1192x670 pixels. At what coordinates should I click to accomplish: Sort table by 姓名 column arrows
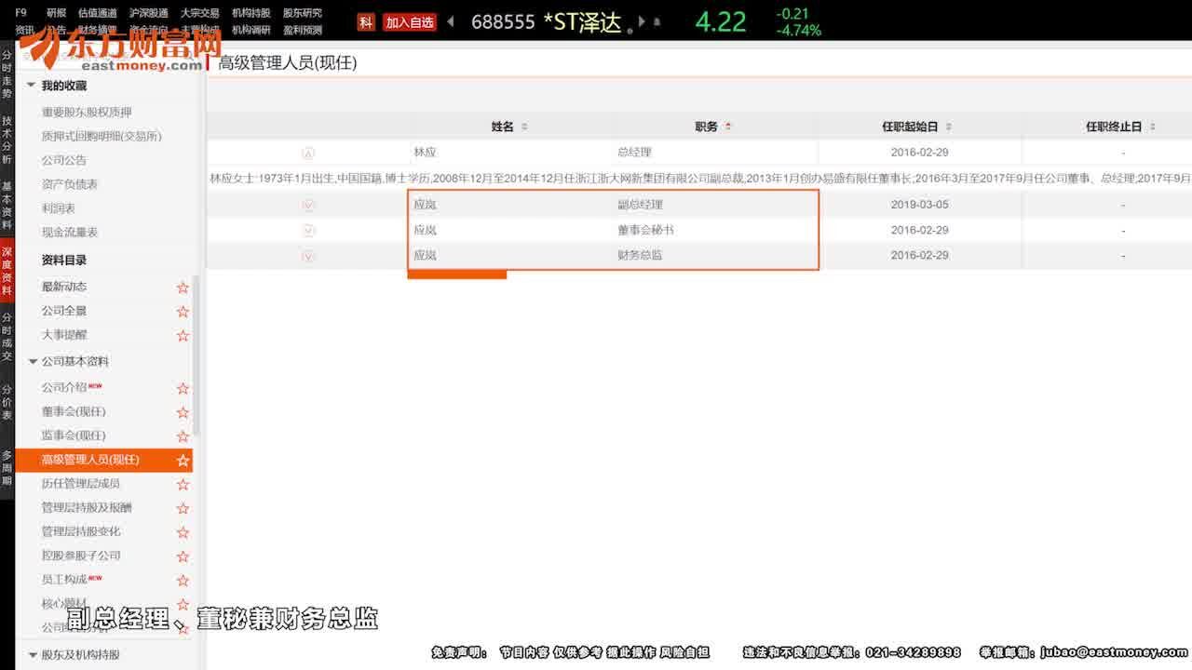(524, 127)
